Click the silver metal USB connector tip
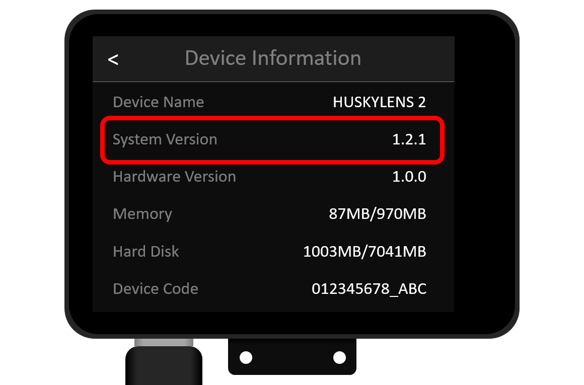Viewport: 584px width, 385px height. tap(164, 343)
